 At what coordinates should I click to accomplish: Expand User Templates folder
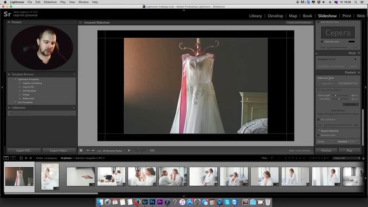point(16,102)
